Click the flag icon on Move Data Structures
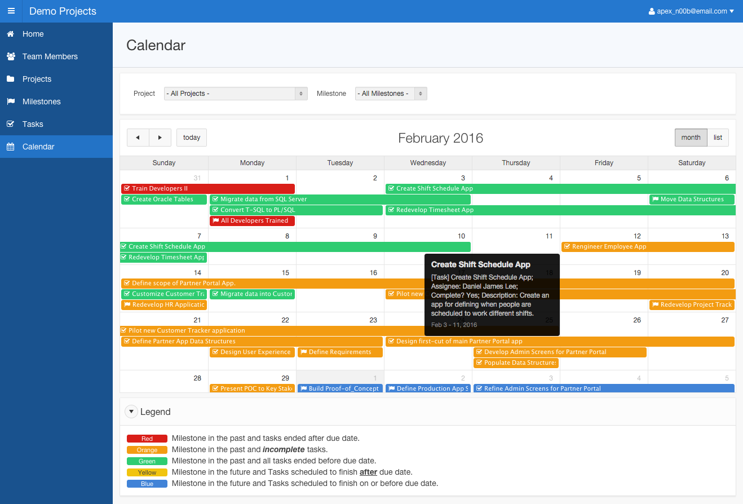 (656, 199)
